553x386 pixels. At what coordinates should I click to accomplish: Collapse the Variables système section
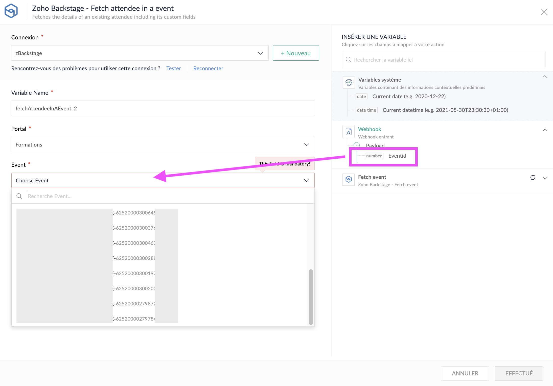[x=545, y=77]
